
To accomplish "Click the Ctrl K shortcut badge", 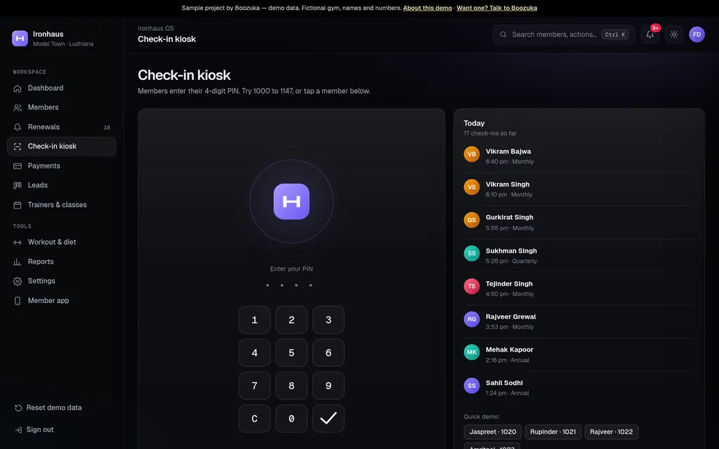I will point(614,34).
